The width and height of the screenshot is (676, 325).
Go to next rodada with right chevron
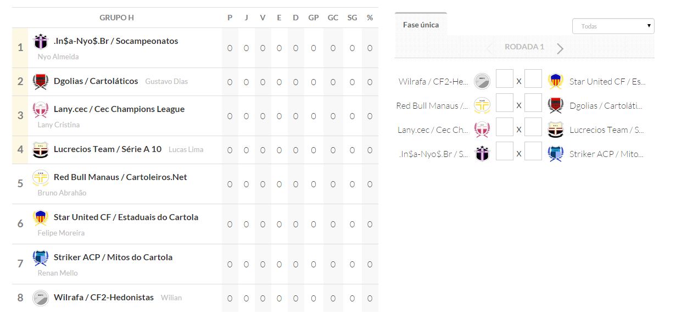pos(560,48)
